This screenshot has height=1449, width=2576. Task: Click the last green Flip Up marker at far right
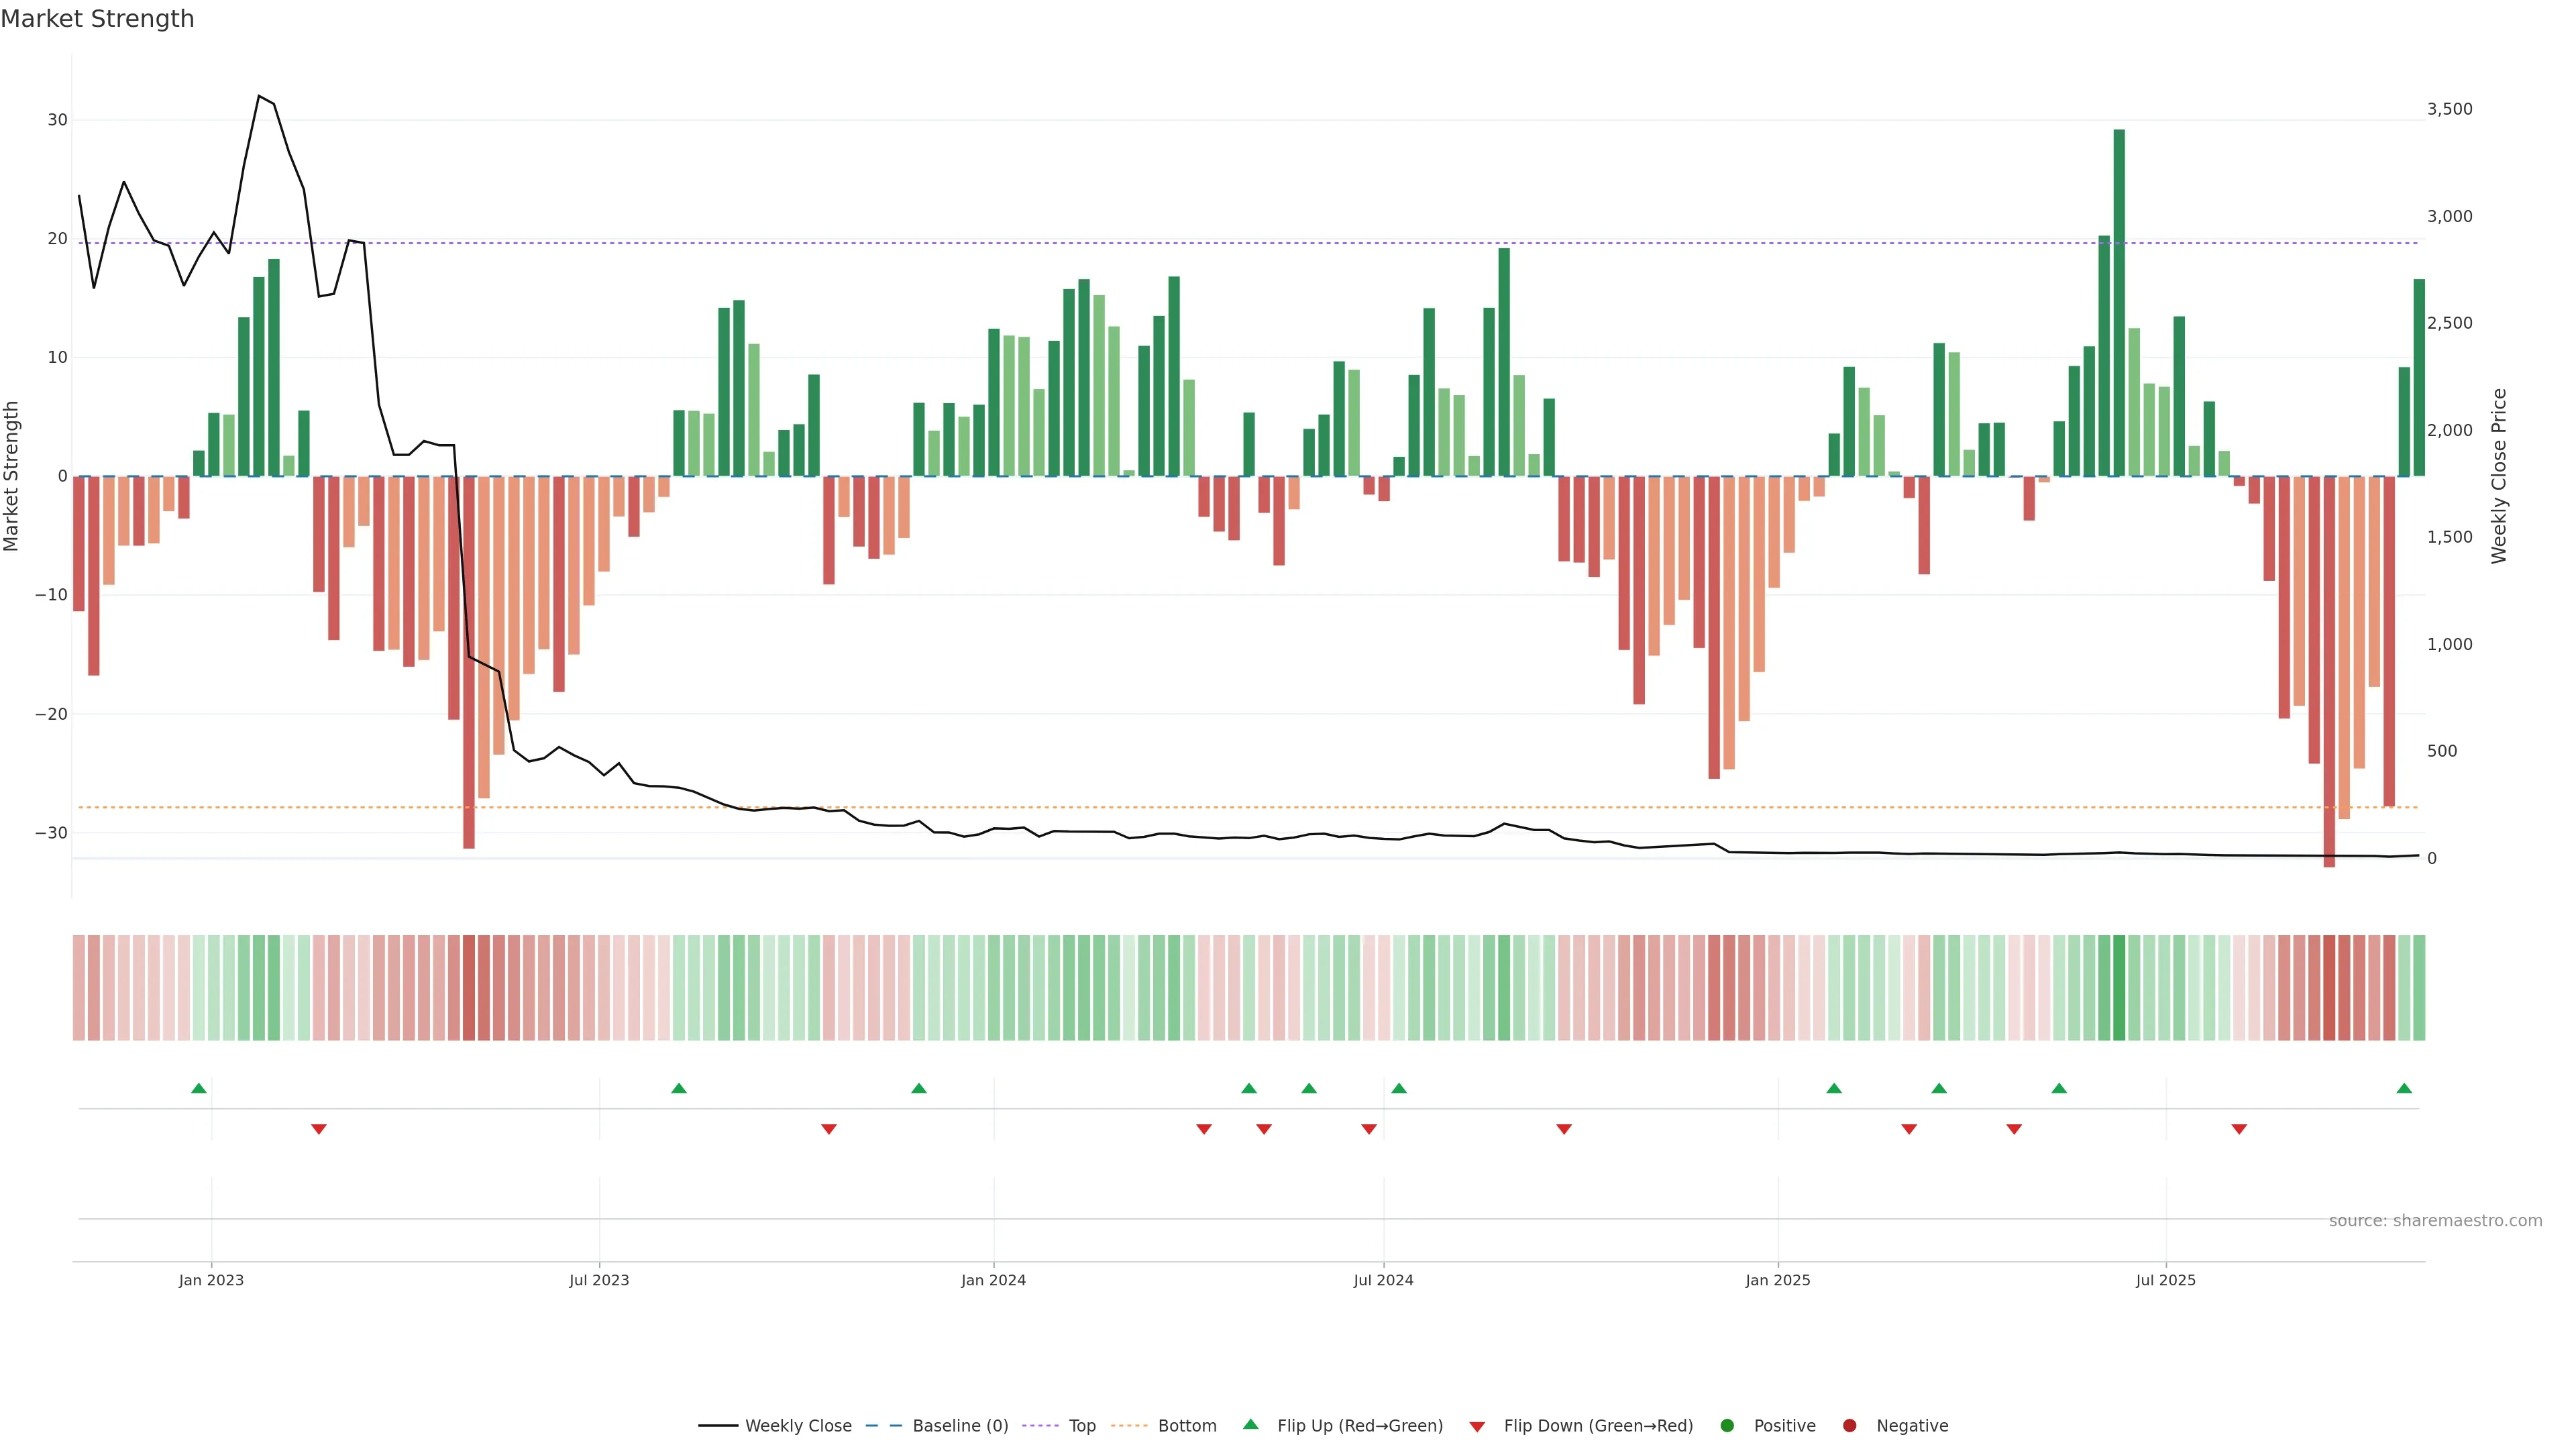pyautogui.click(x=2404, y=1088)
